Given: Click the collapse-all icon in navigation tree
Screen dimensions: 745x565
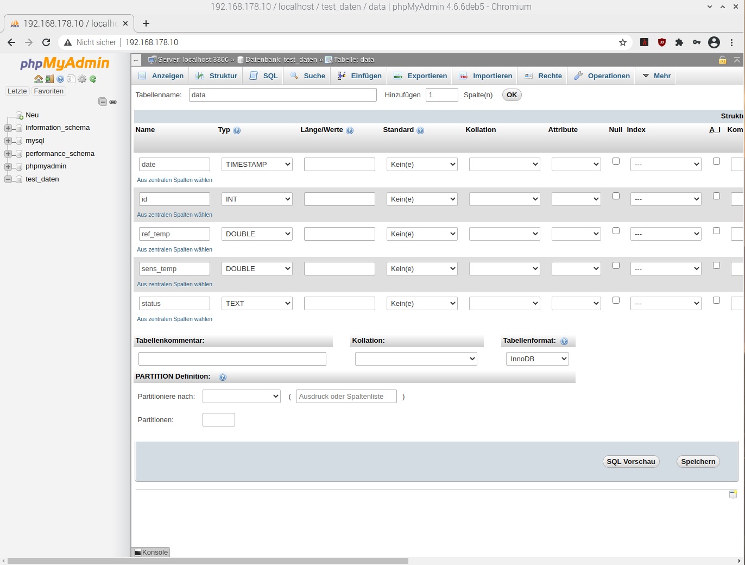Looking at the screenshot, I should pyautogui.click(x=102, y=102).
